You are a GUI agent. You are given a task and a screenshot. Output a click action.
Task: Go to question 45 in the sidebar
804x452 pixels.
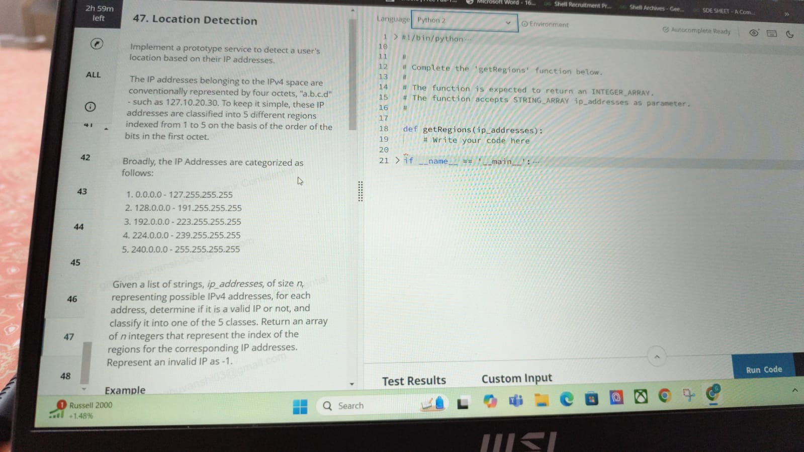click(75, 262)
